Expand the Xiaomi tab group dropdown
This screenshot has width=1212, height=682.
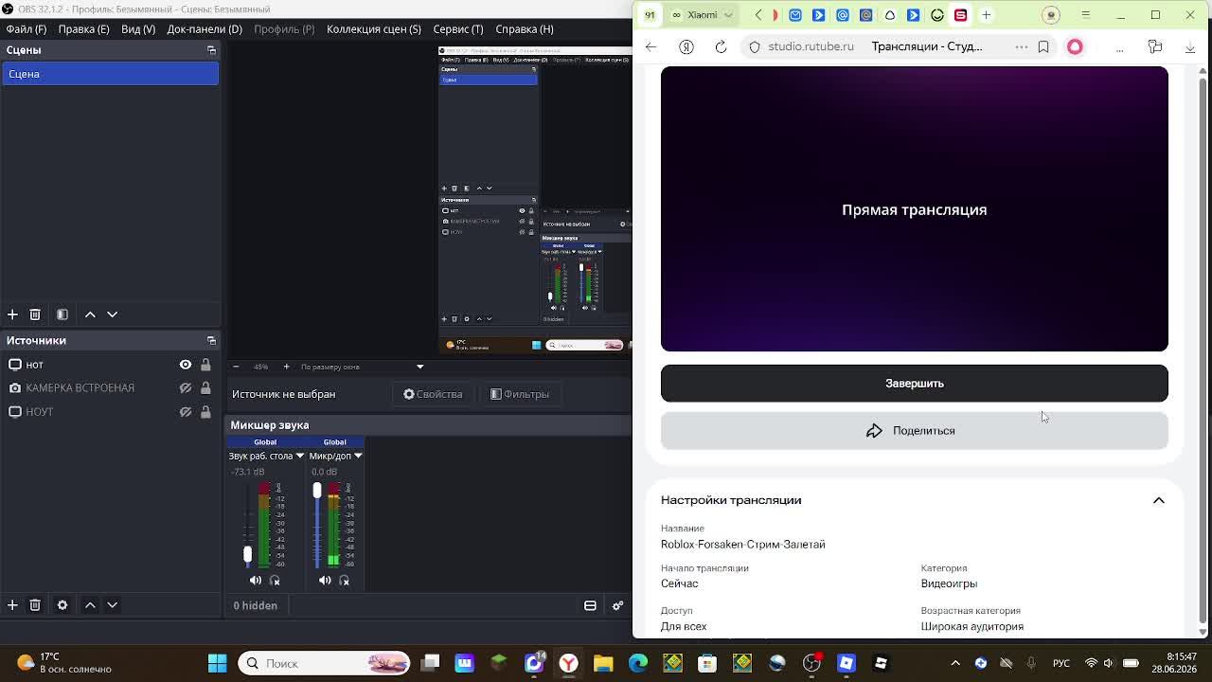click(728, 15)
